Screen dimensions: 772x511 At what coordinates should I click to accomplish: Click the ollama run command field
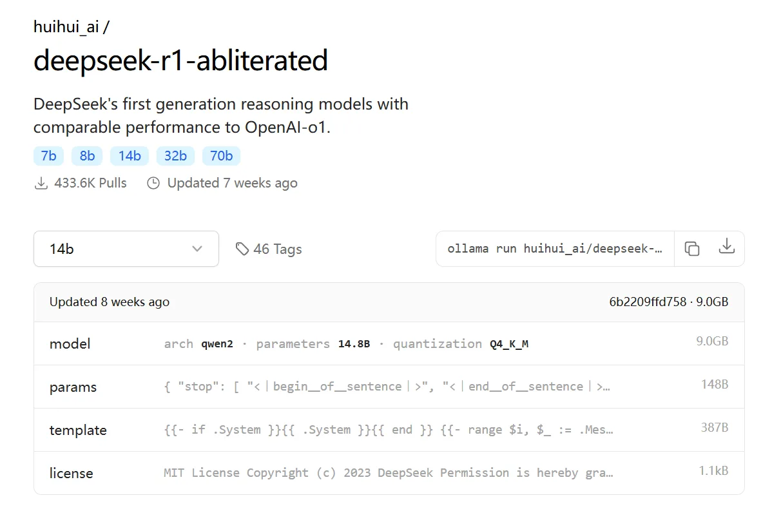click(555, 249)
